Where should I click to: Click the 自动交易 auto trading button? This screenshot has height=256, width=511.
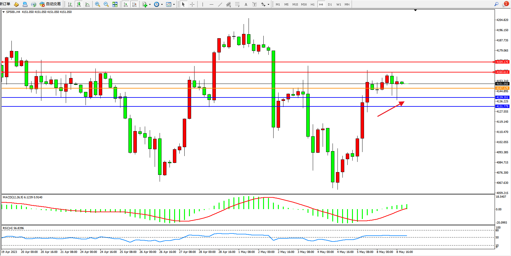tap(50, 4)
